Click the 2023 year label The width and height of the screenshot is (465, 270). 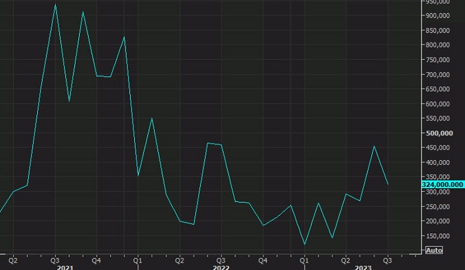363,268
